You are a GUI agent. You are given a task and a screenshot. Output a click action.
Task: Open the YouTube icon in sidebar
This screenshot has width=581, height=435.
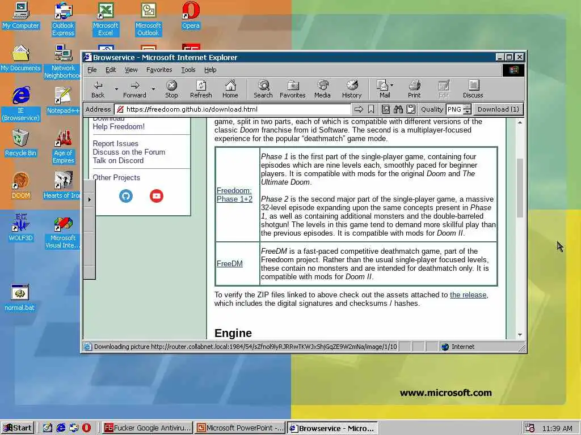(x=157, y=196)
